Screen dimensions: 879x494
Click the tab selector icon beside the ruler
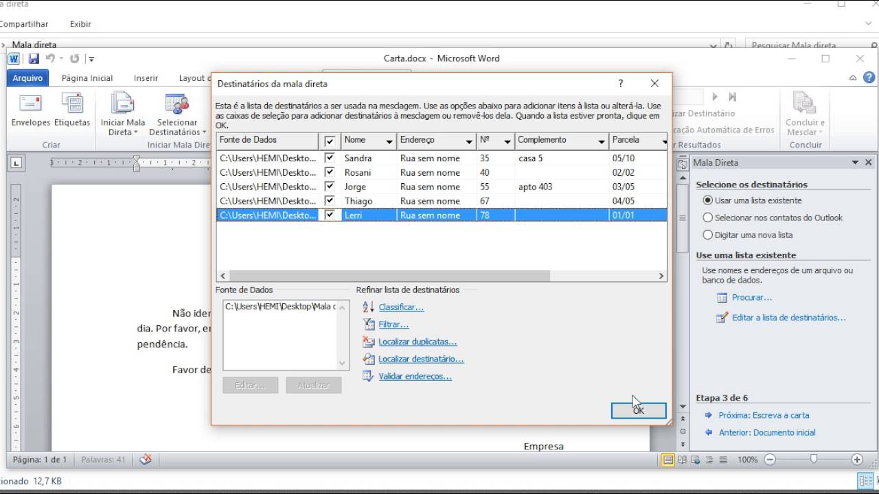(x=16, y=163)
